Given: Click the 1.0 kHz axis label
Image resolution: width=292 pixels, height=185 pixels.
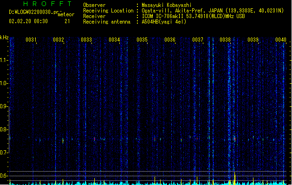Looking at the screenshot, I should [x=4, y=83].
